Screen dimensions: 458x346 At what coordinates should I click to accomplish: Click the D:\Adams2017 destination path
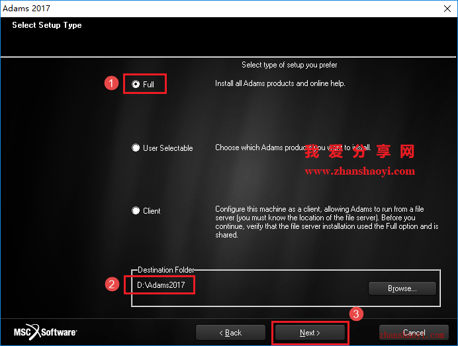click(161, 284)
